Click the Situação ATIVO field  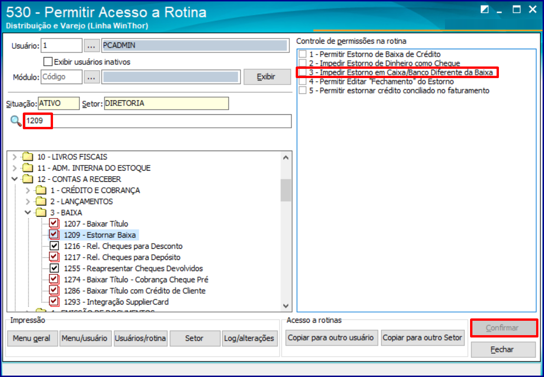[x=58, y=103]
